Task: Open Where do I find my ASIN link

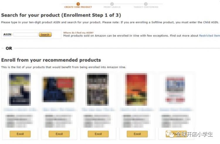Action: 78,33
